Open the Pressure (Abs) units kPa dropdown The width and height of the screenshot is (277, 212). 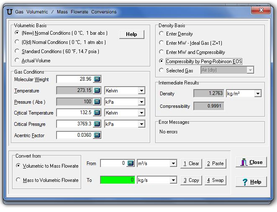pyautogui.click(x=141, y=102)
